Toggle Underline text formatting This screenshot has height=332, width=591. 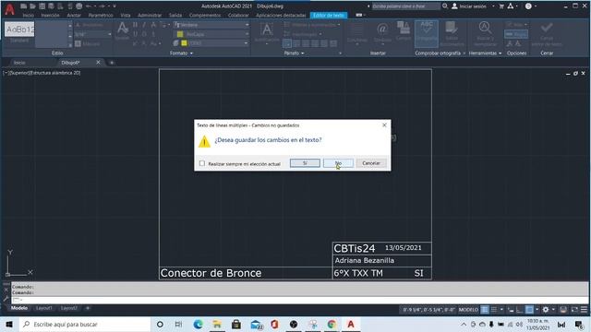tap(135, 34)
